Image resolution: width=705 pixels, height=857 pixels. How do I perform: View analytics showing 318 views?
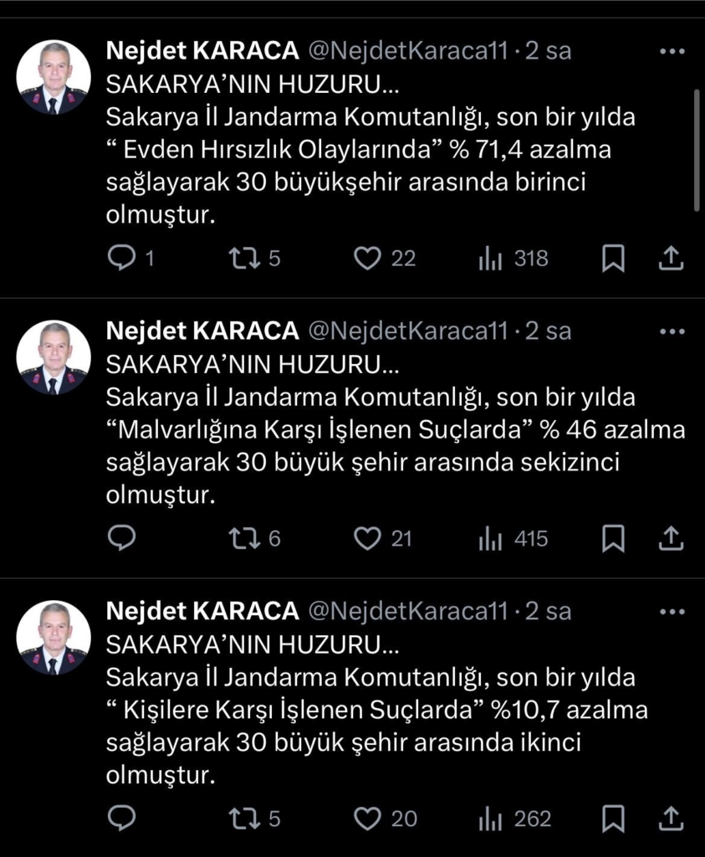[491, 259]
